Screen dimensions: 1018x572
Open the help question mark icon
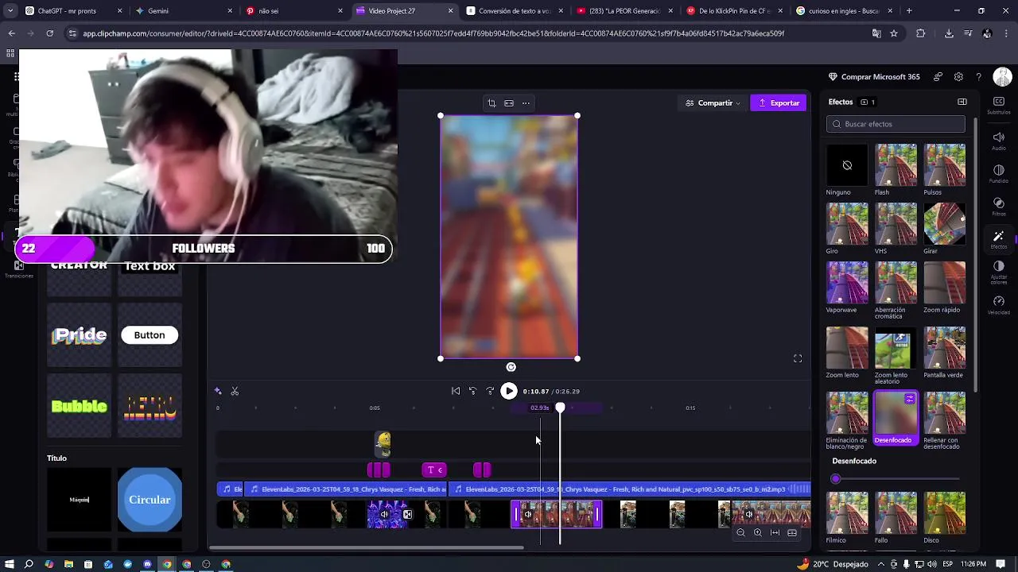[x=978, y=77]
